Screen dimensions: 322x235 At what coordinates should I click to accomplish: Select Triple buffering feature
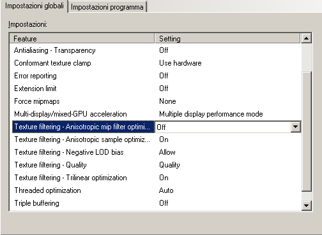coord(36,203)
